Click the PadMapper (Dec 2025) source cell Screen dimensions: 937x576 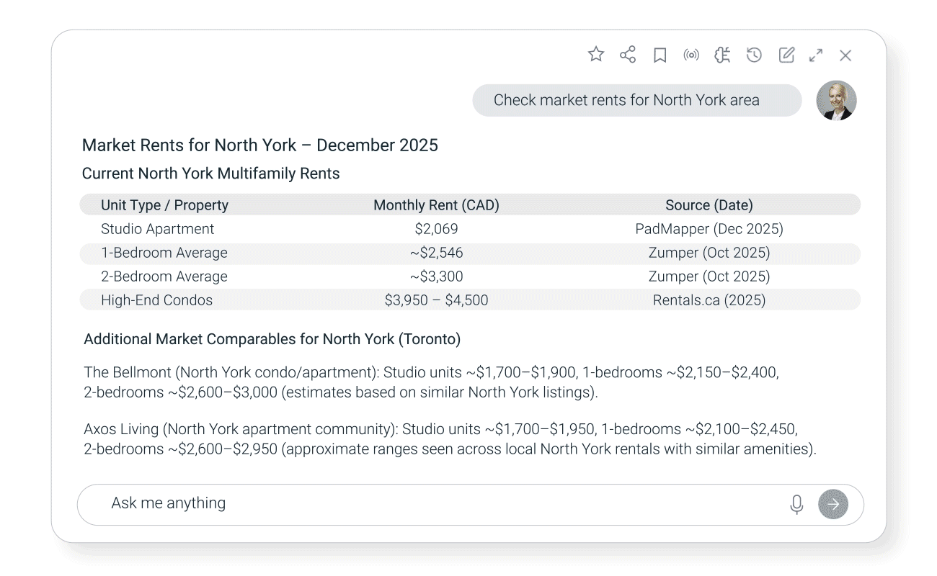click(709, 229)
